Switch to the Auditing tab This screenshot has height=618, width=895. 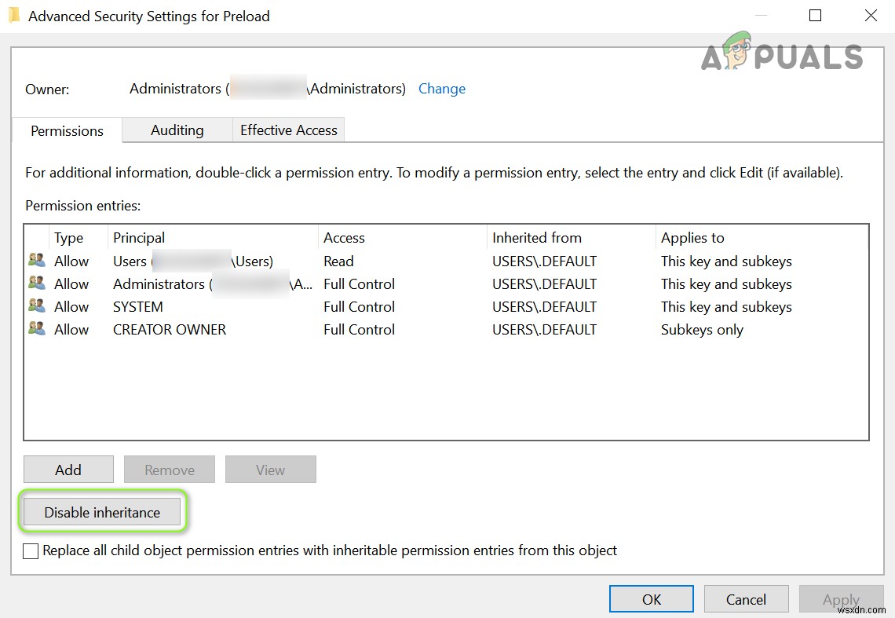pos(177,130)
